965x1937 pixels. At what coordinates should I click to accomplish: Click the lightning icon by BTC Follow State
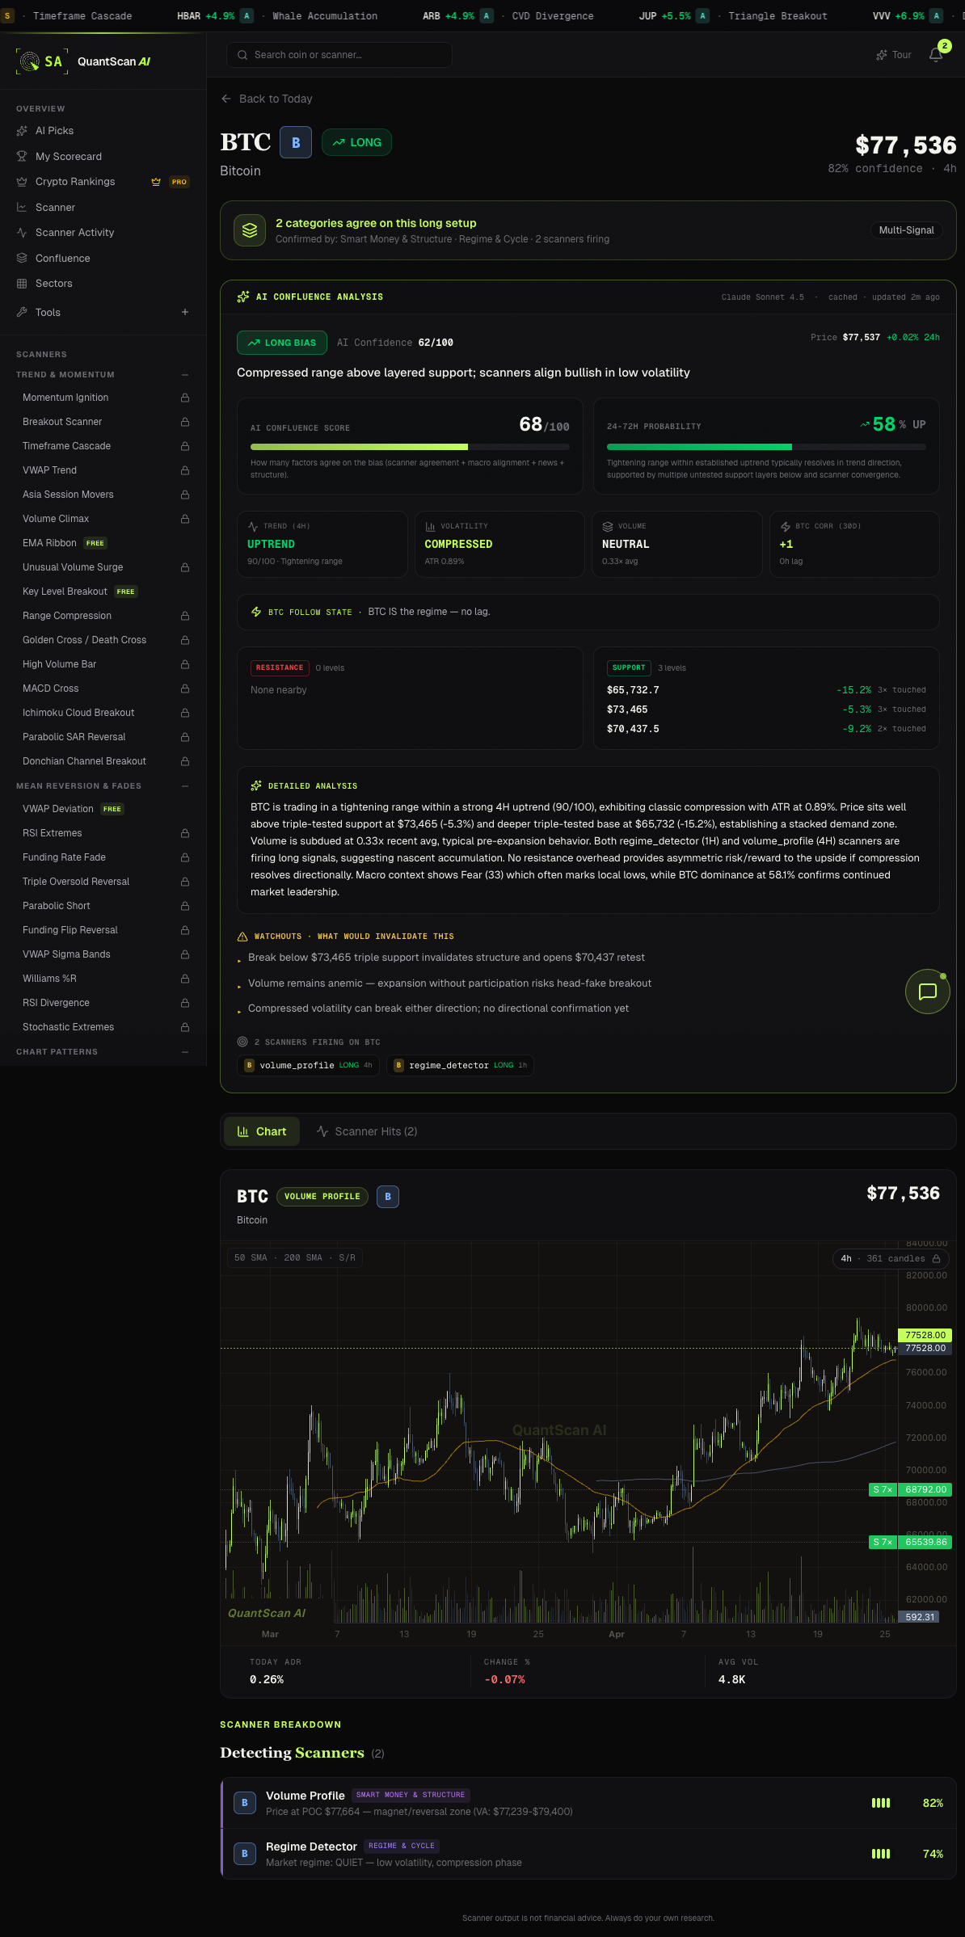[x=256, y=612]
